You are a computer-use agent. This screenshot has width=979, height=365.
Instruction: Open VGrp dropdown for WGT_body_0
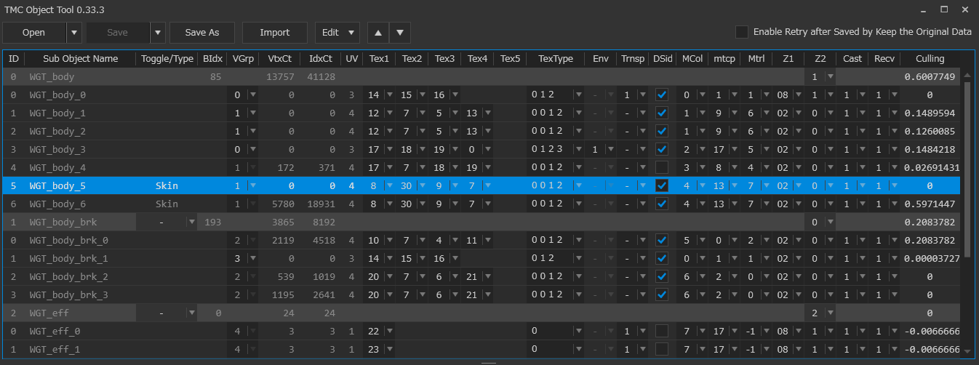point(252,95)
